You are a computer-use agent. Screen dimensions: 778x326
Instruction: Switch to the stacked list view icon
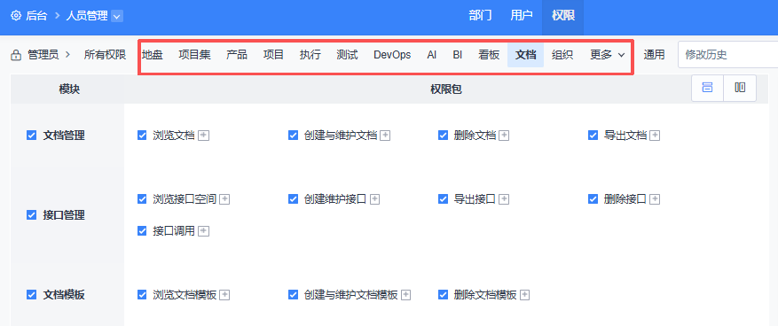pos(707,89)
